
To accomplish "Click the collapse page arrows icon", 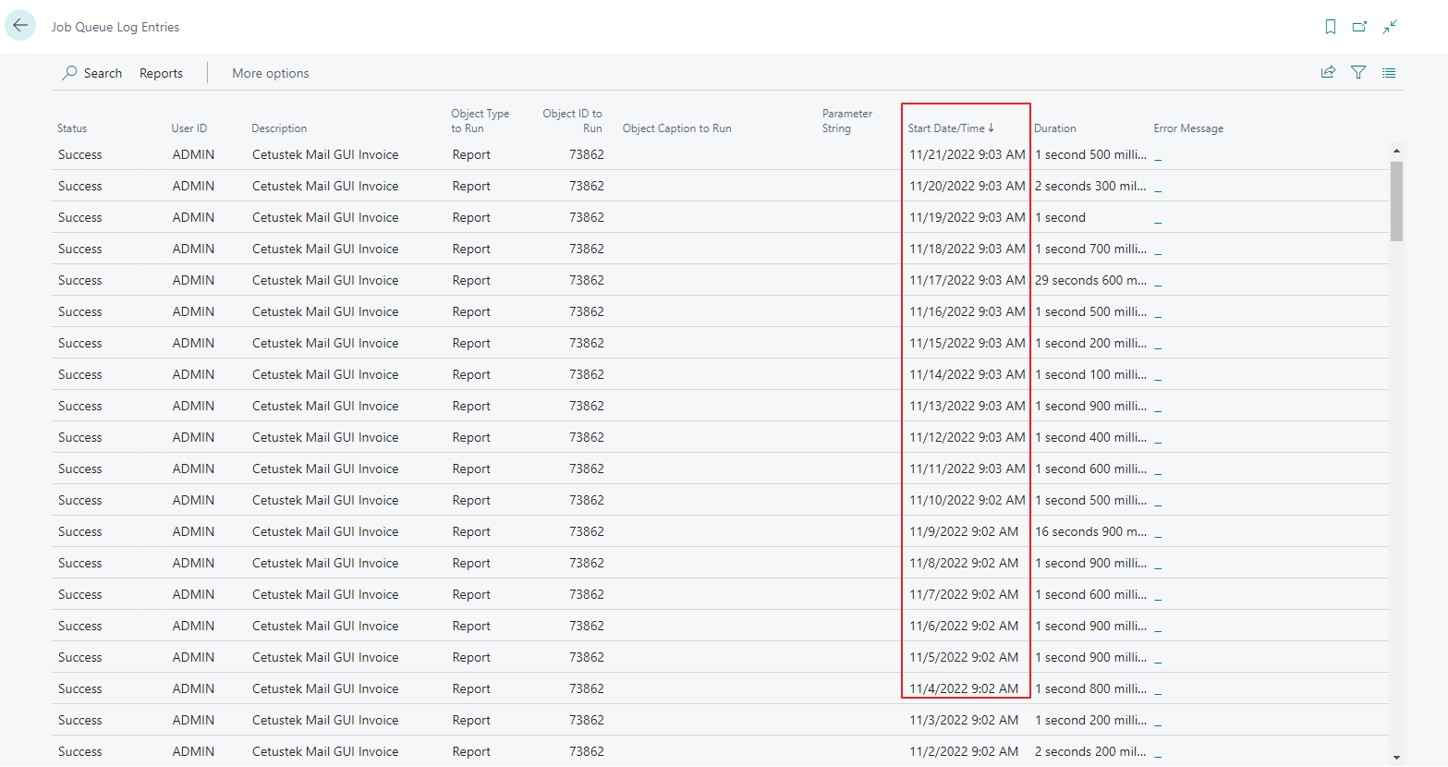I will click(x=1390, y=27).
